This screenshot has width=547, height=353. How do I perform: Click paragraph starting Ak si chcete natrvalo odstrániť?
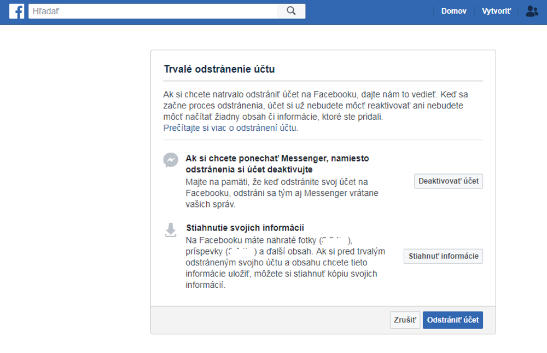[316, 106]
